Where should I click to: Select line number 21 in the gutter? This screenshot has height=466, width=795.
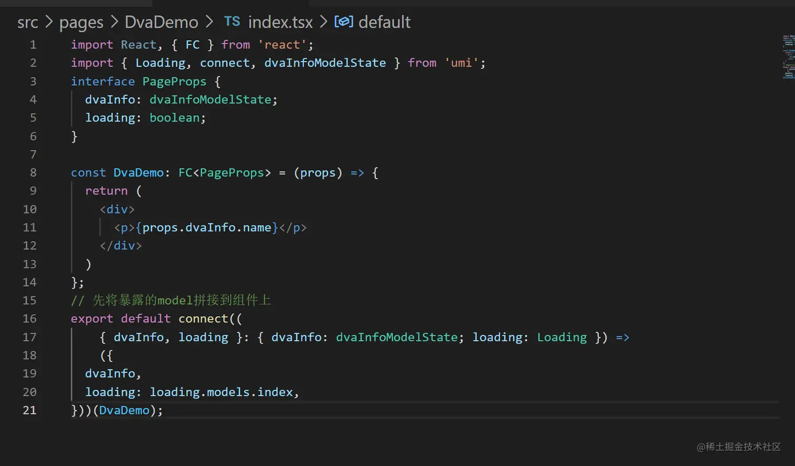tap(29, 410)
